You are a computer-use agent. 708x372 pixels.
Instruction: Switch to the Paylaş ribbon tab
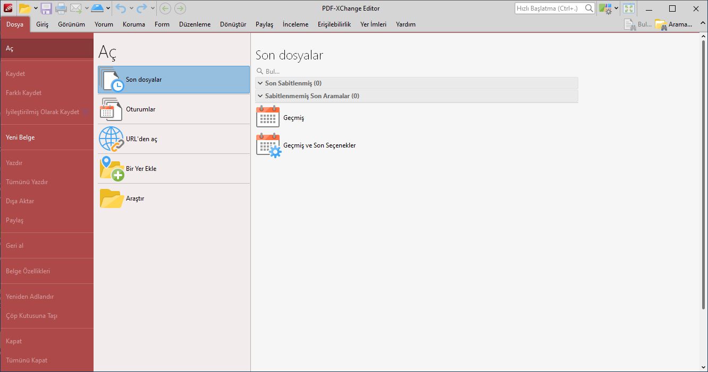tap(264, 24)
